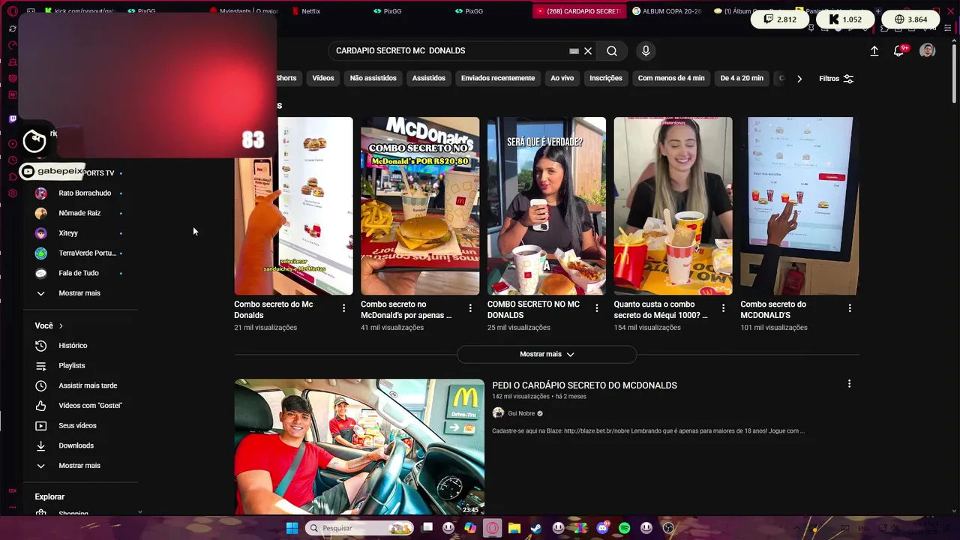Open OBS Studio from the taskbar

pyautogui.click(x=668, y=528)
